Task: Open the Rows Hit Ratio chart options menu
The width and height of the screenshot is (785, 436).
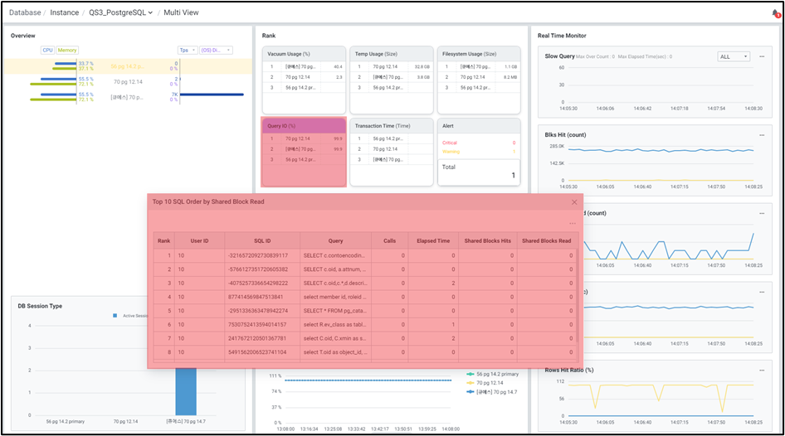Action: (x=762, y=369)
